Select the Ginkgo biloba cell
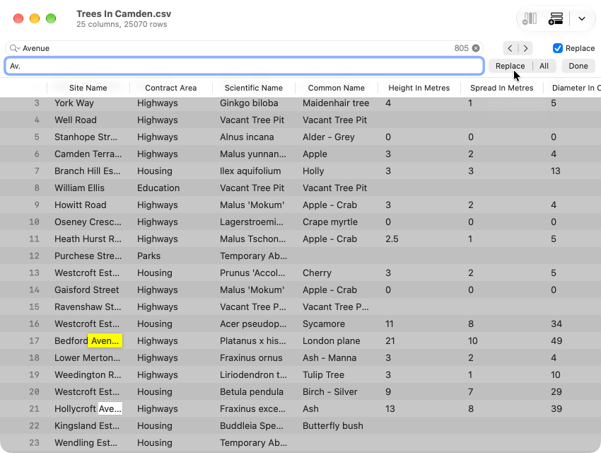The height and width of the screenshot is (453, 601). coord(254,103)
